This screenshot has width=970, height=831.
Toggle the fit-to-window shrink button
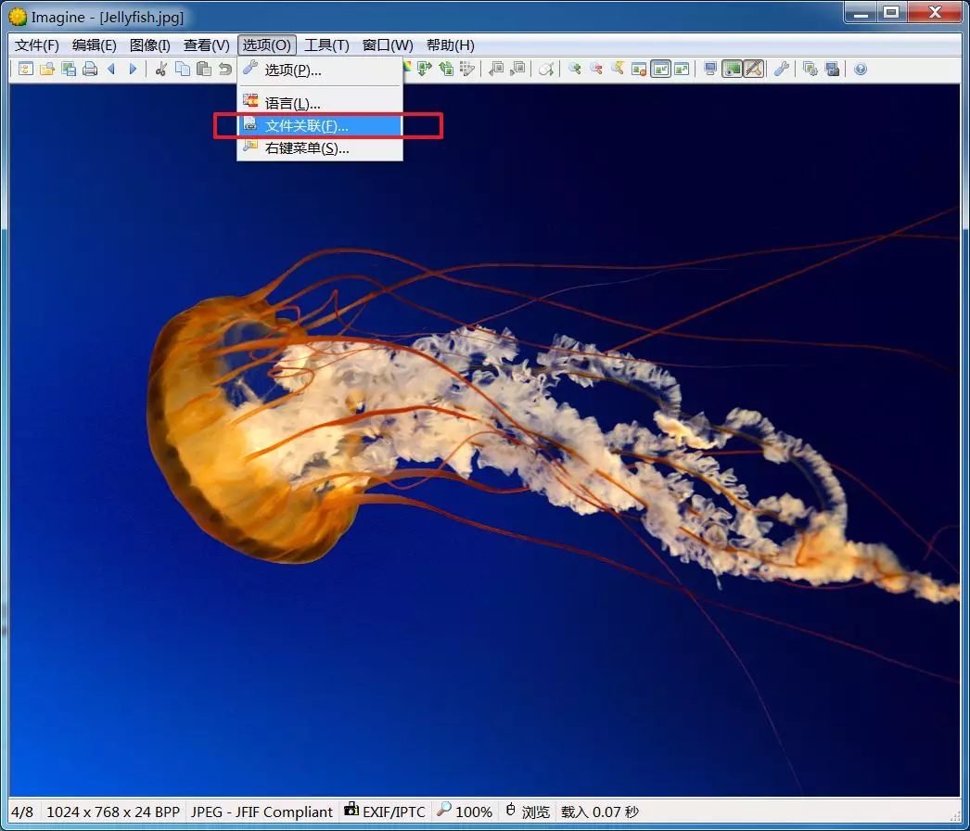[x=660, y=69]
